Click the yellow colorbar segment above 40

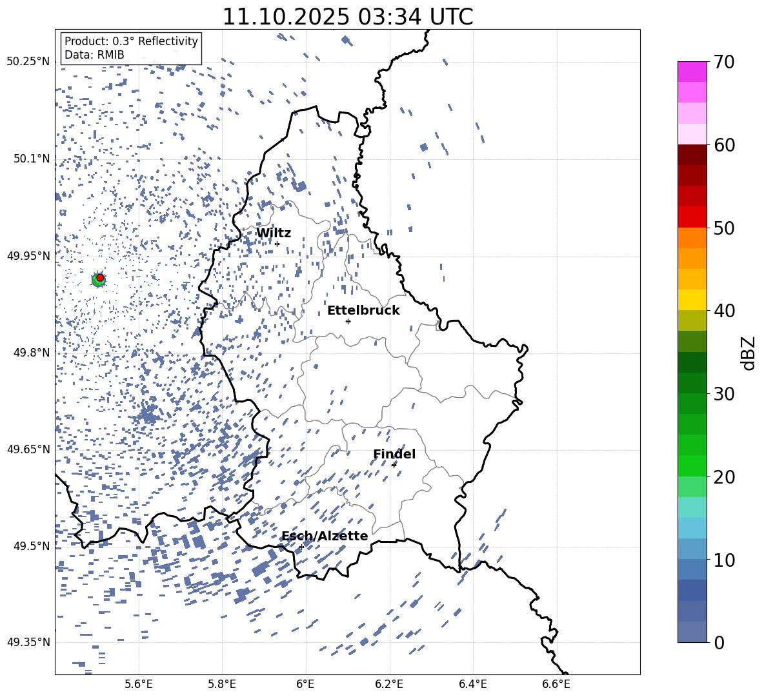click(692, 300)
